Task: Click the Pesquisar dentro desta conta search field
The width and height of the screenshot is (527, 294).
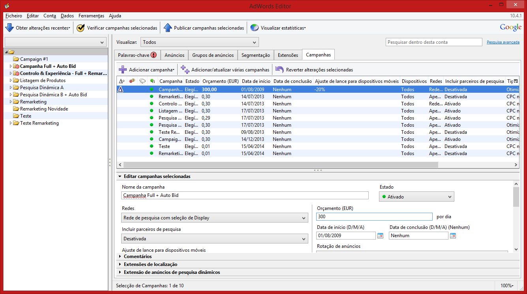Action: pyautogui.click(x=434, y=42)
